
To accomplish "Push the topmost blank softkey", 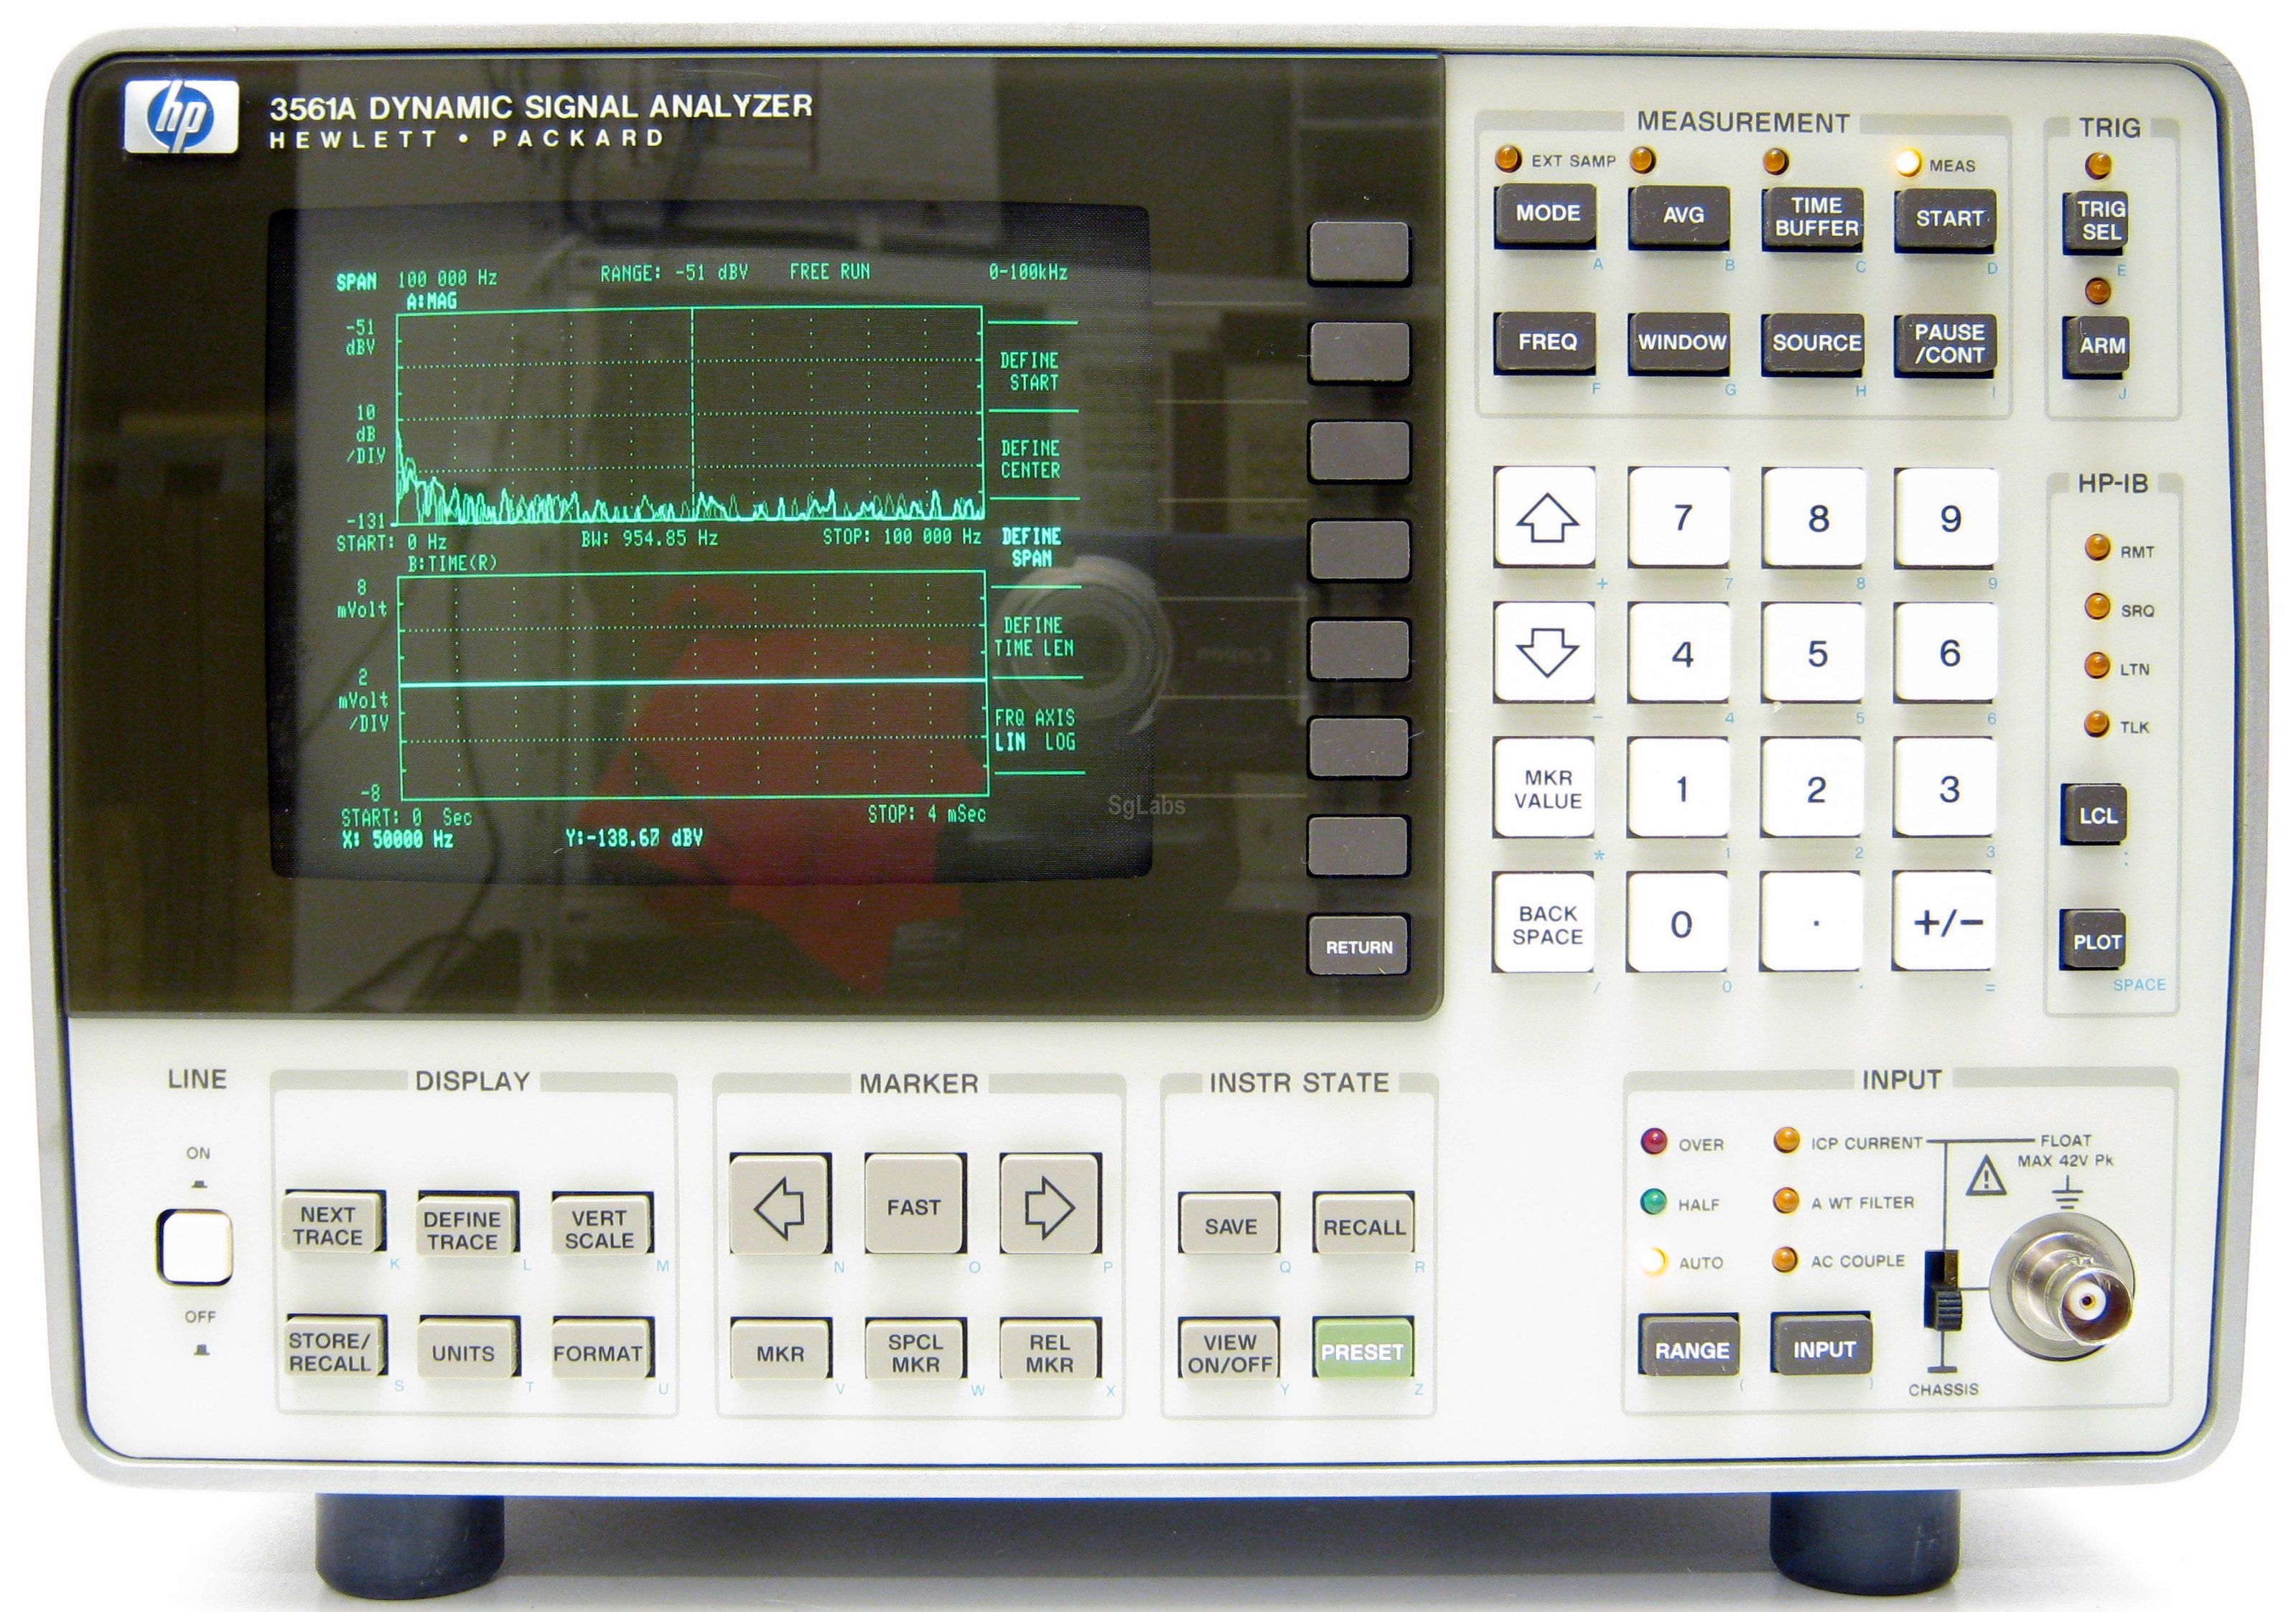I will [x=1359, y=252].
